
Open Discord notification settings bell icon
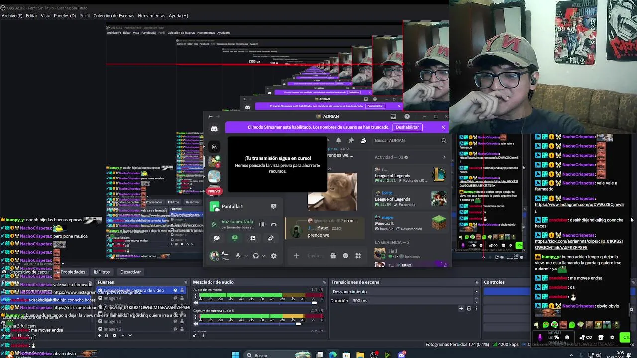pos(339,141)
